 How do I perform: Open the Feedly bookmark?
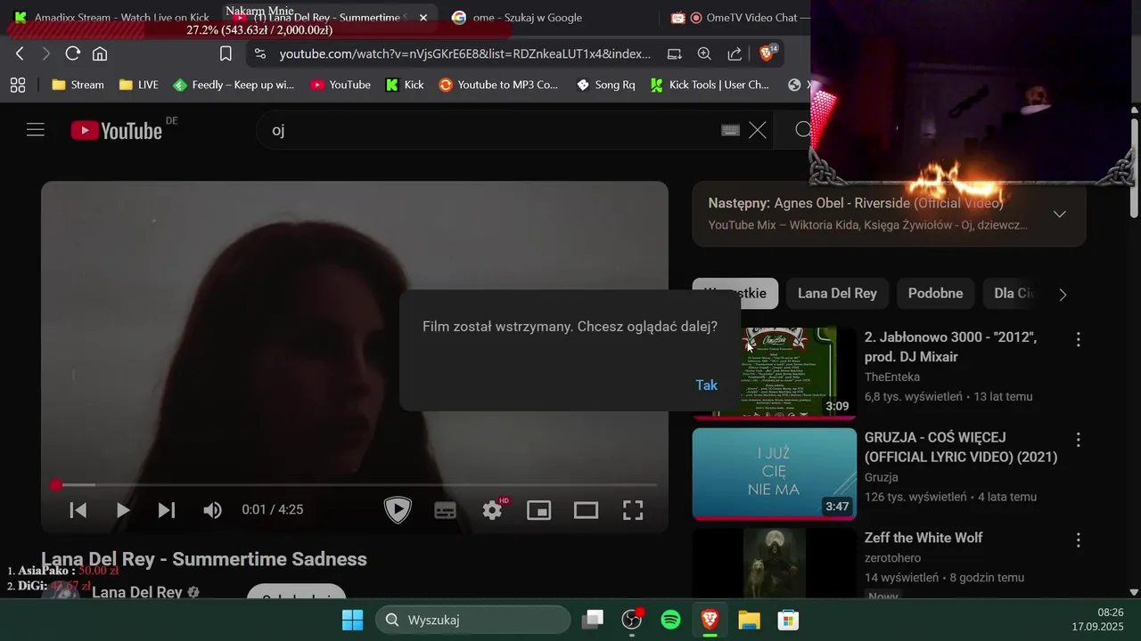tap(234, 85)
